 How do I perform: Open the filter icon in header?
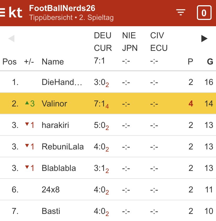point(180,12)
